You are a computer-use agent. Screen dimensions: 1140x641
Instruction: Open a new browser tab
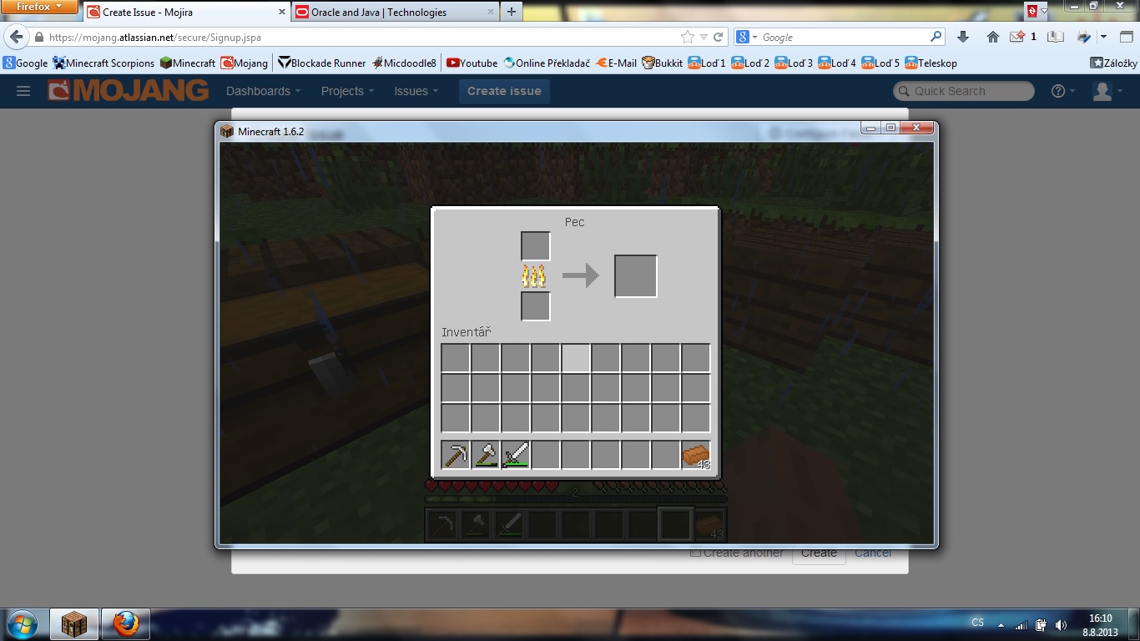[511, 12]
